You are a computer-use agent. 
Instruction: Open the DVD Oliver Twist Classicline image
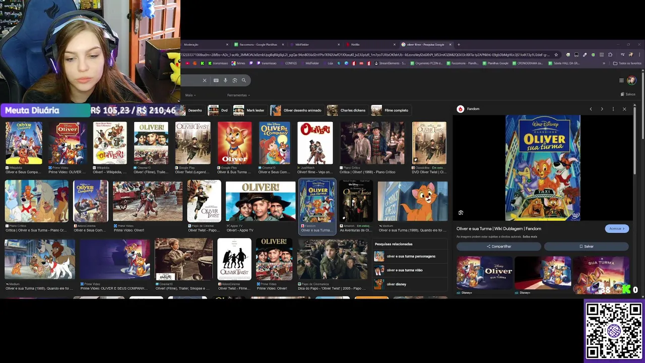pyautogui.click(x=429, y=143)
